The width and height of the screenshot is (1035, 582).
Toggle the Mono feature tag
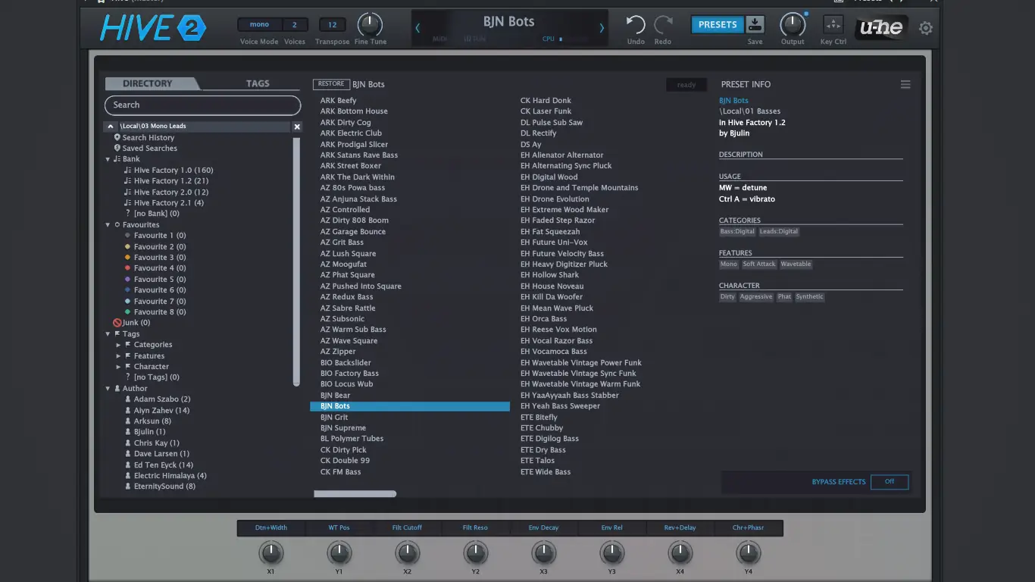click(729, 264)
